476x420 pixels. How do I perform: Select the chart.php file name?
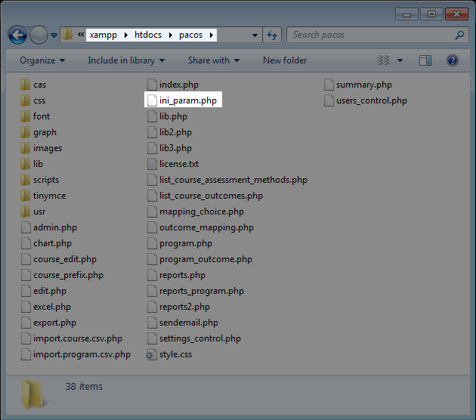pyautogui.click(x=53, y=243)
